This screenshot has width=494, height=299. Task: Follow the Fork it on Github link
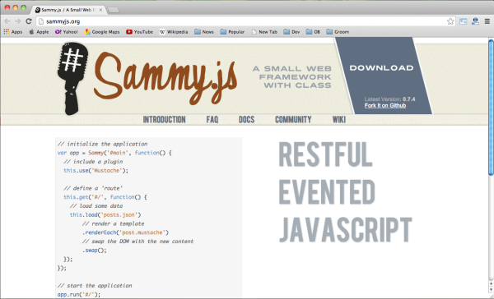tap(385, 105)
